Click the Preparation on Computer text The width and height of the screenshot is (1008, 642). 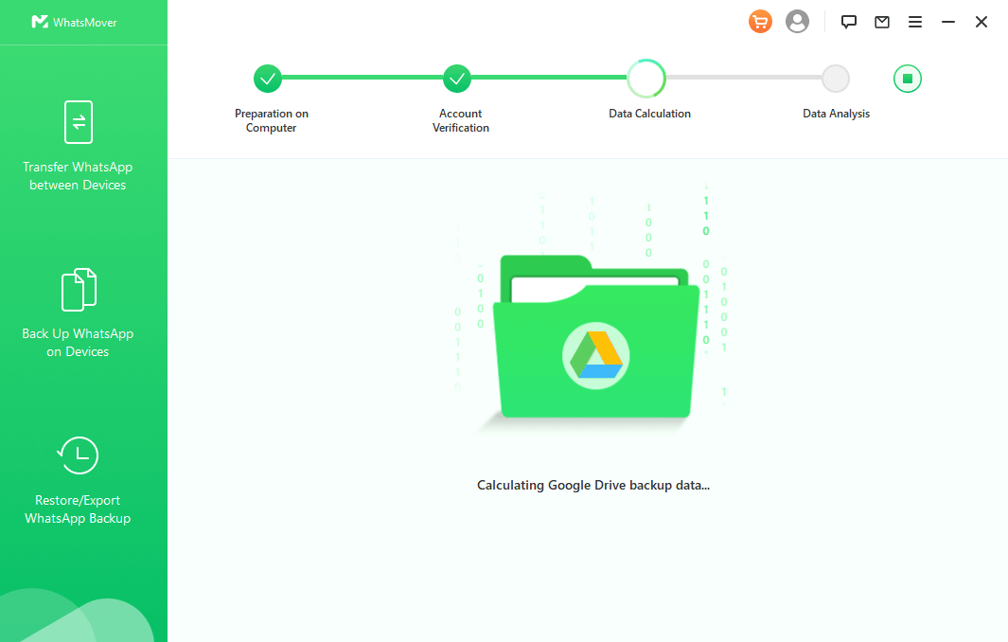pos(272,120)
